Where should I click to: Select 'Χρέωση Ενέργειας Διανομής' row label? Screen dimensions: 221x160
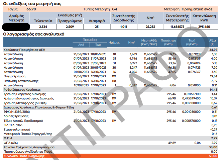point(25,94)
